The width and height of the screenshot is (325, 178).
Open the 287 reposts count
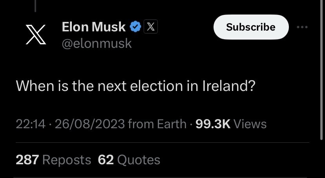click(27, 160)
